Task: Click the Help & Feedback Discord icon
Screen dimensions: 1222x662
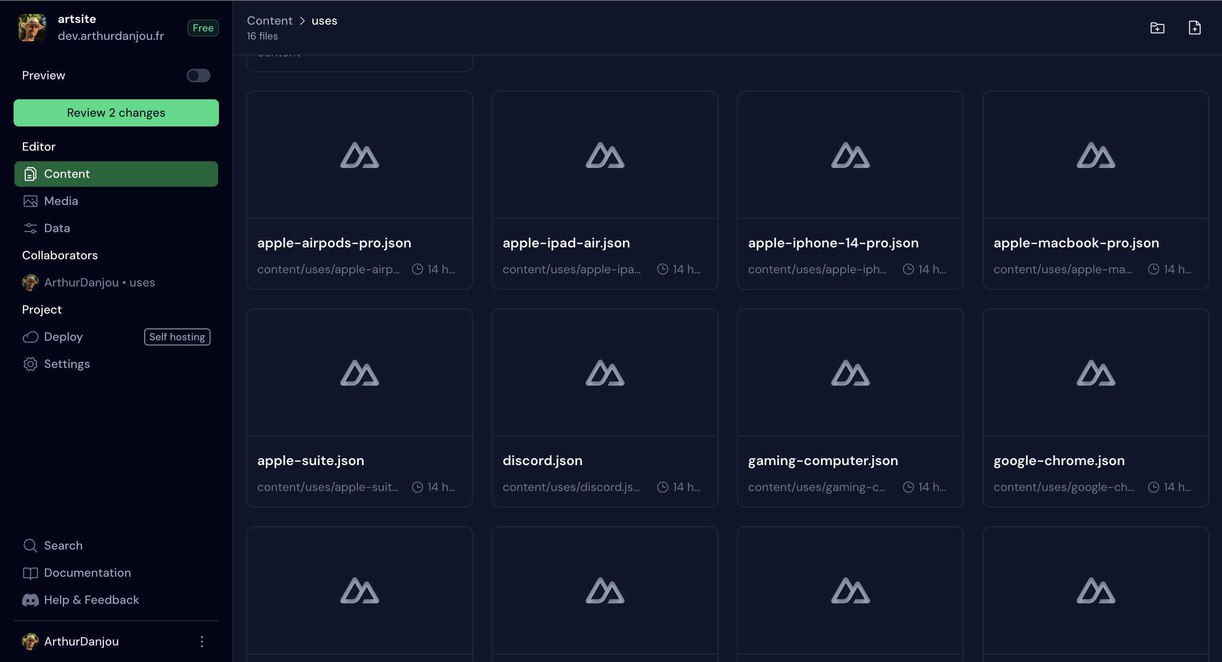Action: 31,600
